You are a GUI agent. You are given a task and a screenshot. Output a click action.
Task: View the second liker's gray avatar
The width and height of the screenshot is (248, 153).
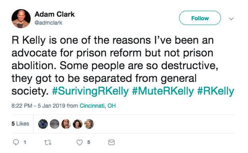(x=55, y=124)
